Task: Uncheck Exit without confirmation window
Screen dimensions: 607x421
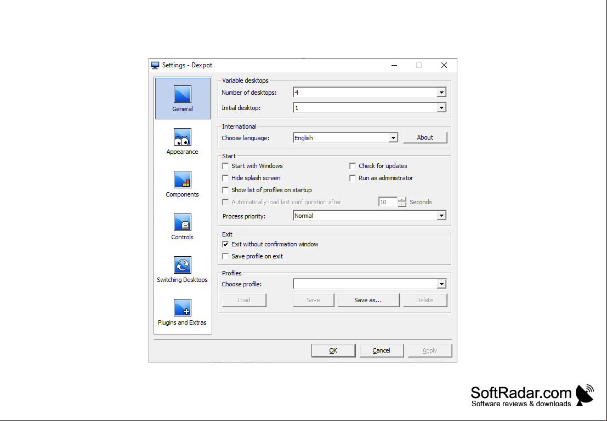Action: tap(225, 244)
